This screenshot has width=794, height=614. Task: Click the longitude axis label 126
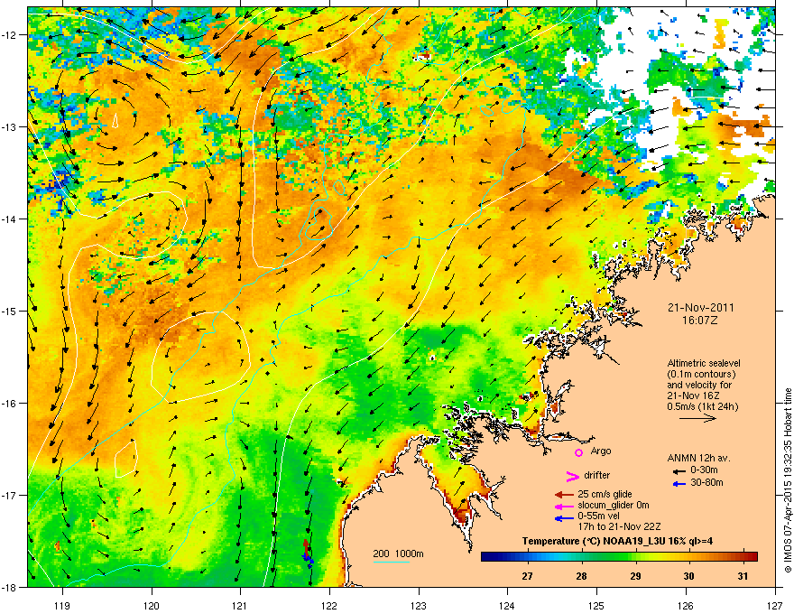point(686,606)
